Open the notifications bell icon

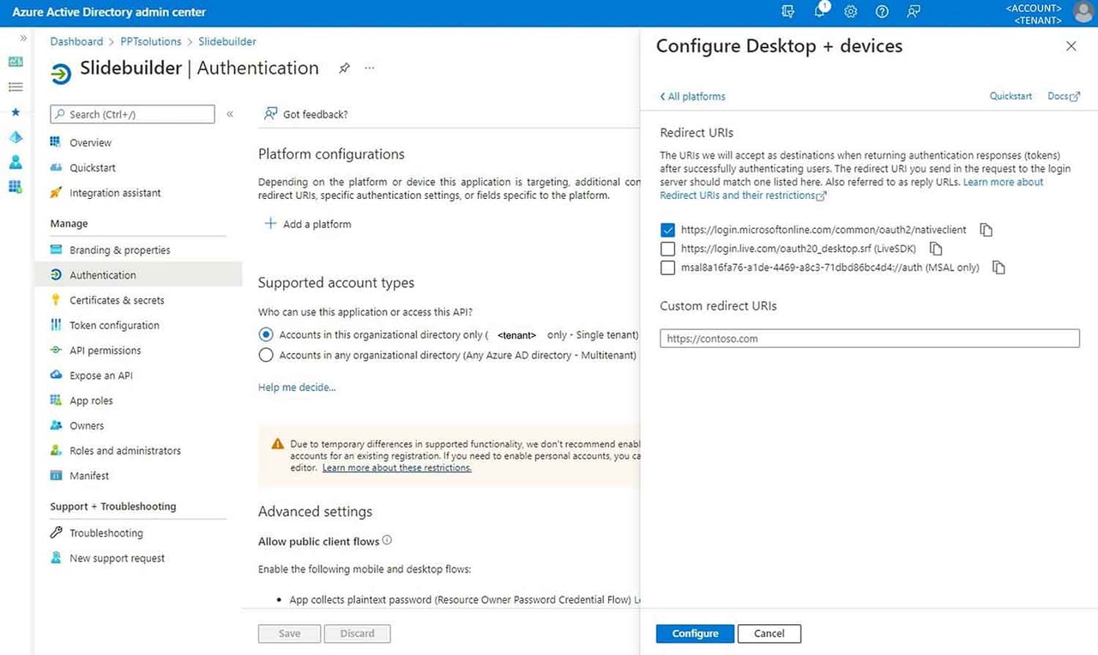(x=820, y=11)
